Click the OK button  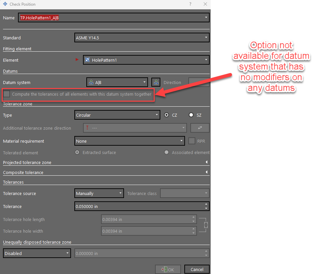tap(168, 269)
